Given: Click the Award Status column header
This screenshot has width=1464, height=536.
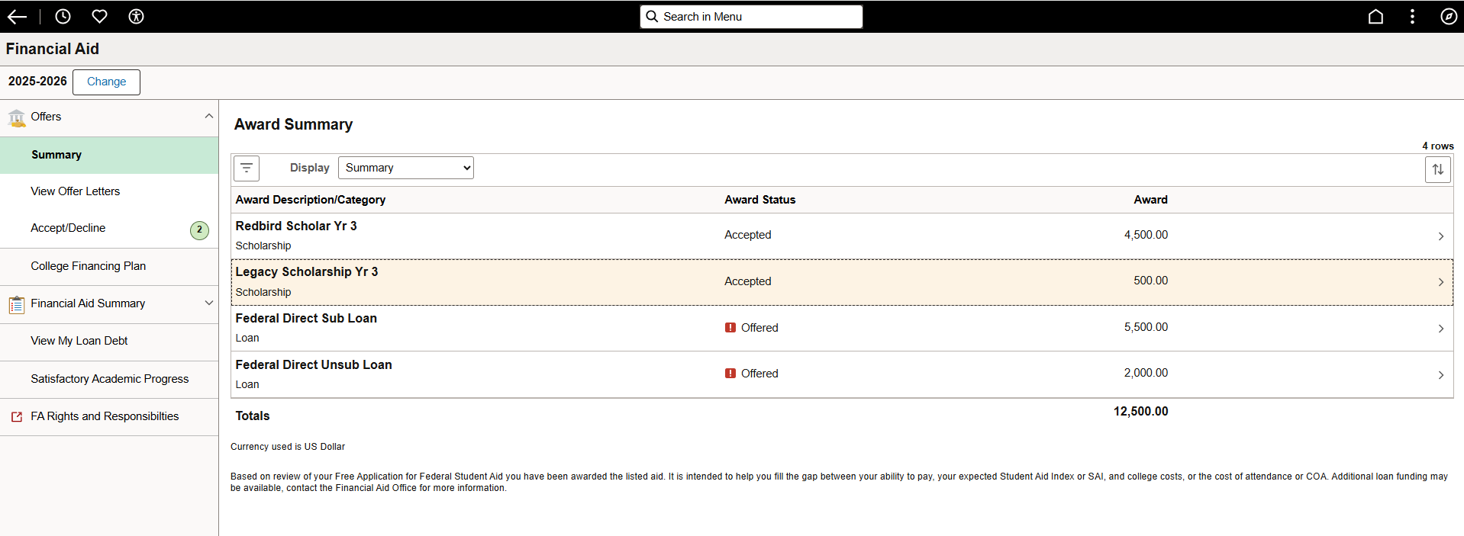Looking at the screenshot, I should 760,200.
